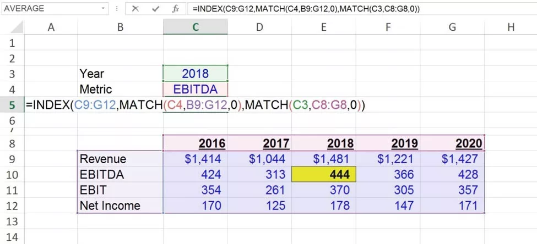
Task: Select the Revenue row label cell
Action: (120, 159)
